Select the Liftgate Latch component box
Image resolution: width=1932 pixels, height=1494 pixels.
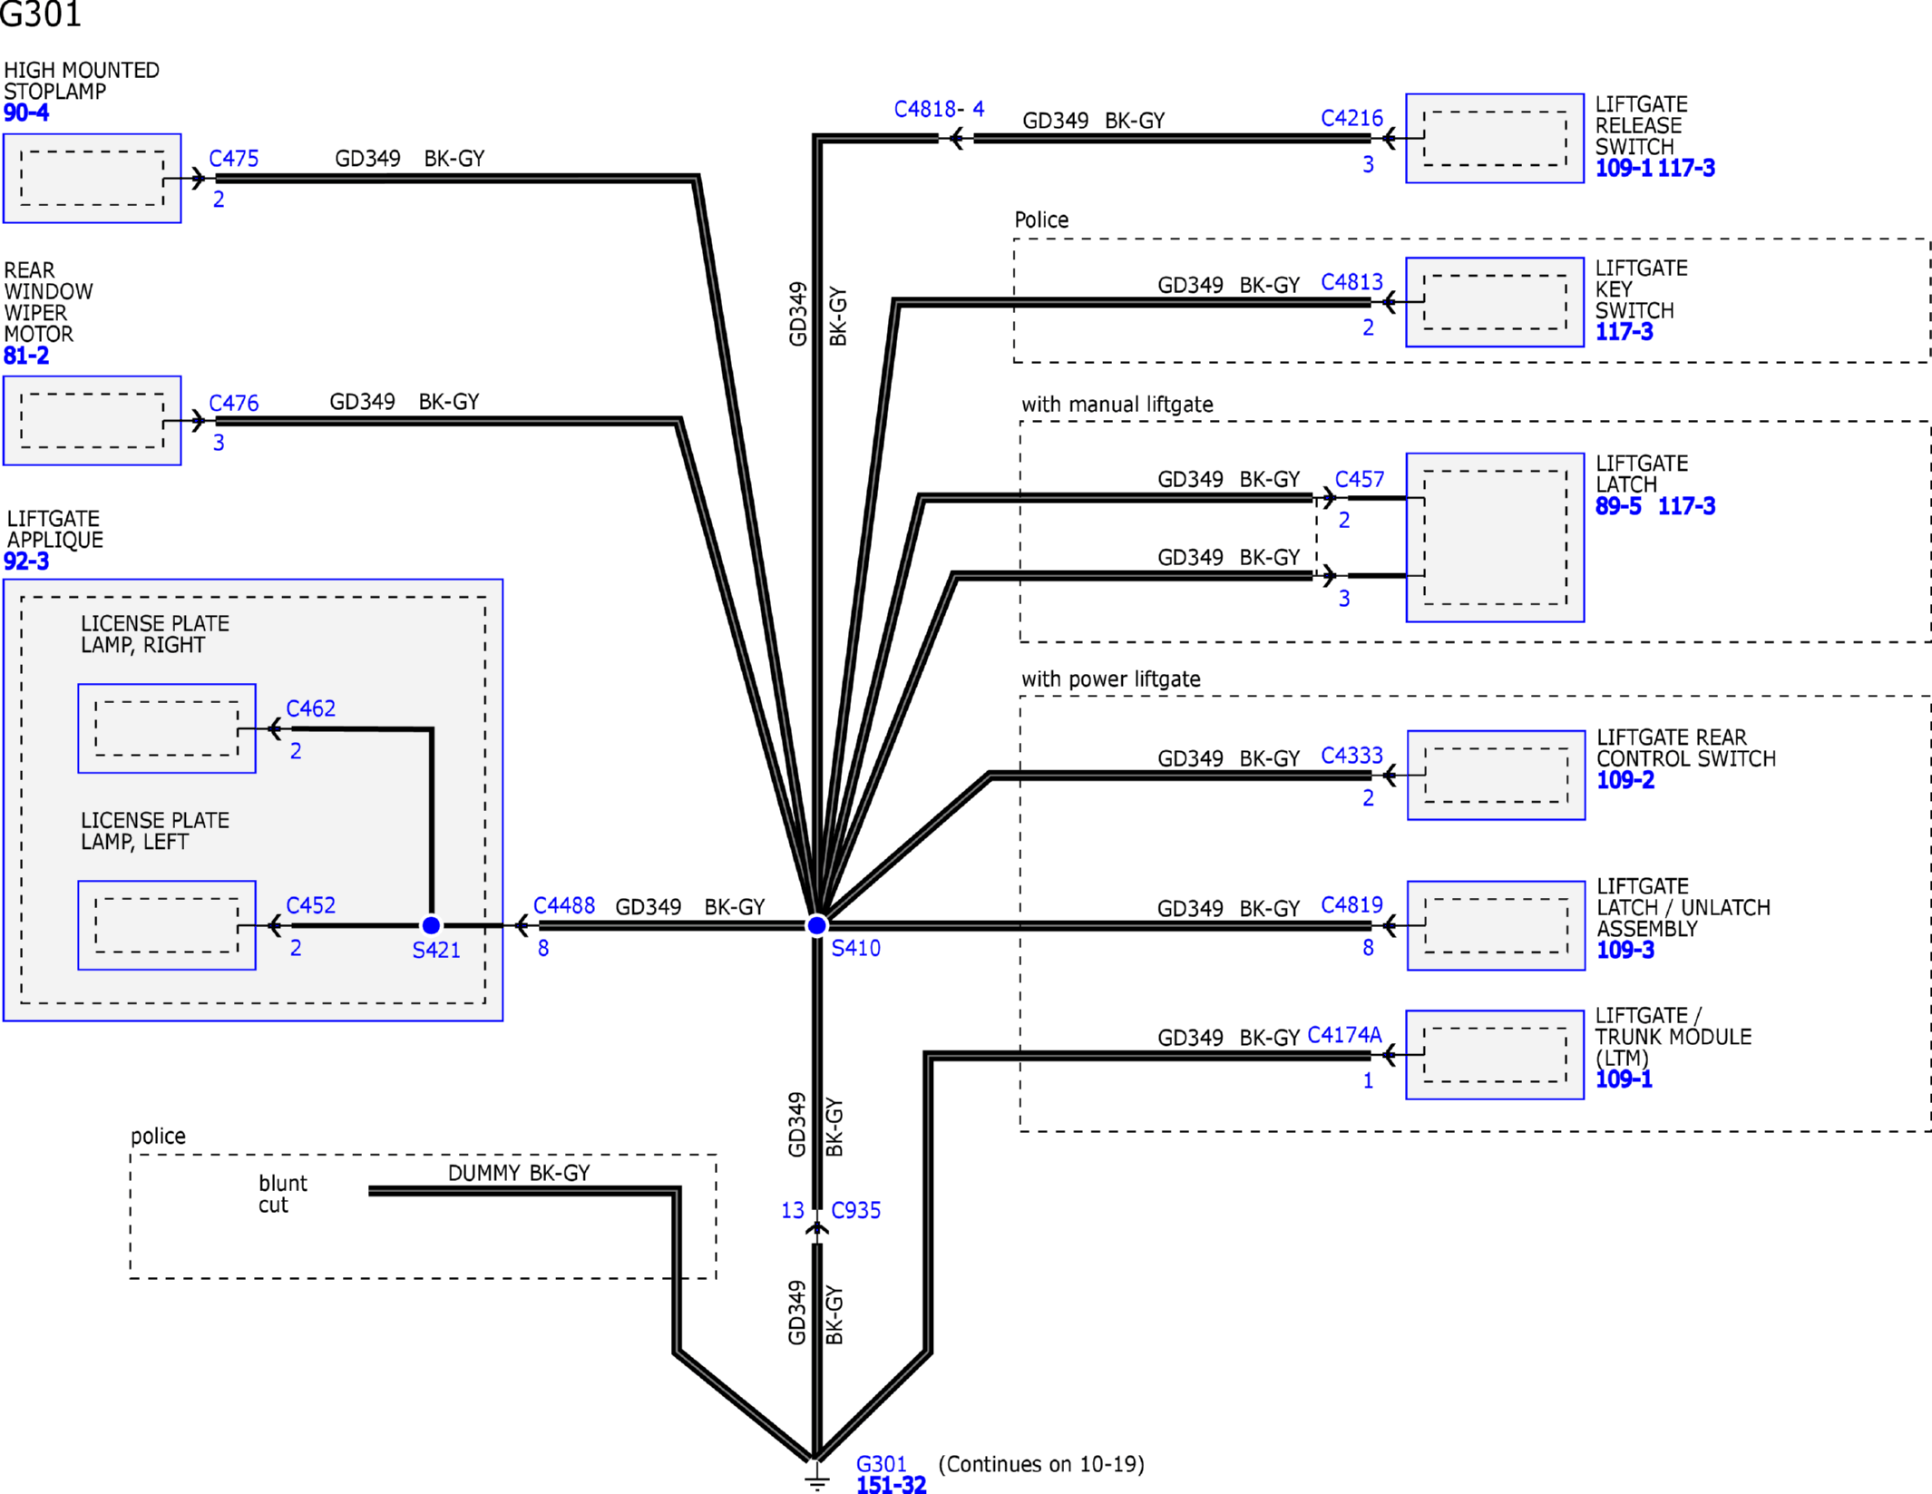(1494, 537)
